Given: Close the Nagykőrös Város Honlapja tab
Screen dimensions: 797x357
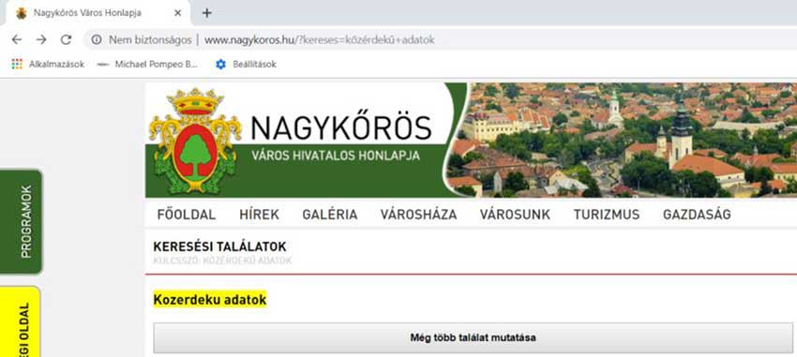Looking at the screenshot, I should click(177, 13).
